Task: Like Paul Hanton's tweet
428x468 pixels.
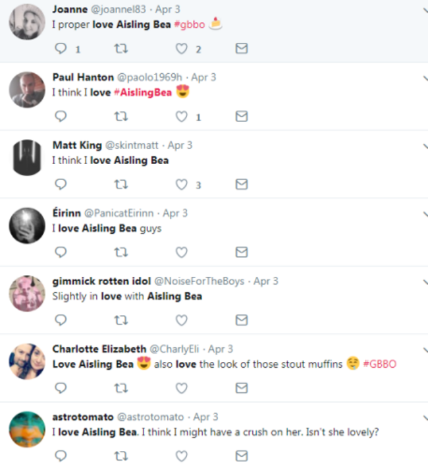Action: coord(181,117)
